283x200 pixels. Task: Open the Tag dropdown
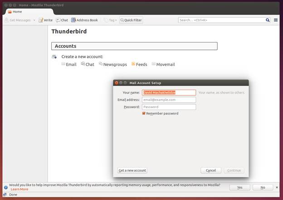tap(111, 20)
